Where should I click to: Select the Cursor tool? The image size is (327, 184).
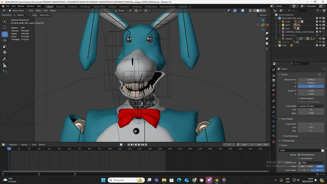[x=5, y=28]
